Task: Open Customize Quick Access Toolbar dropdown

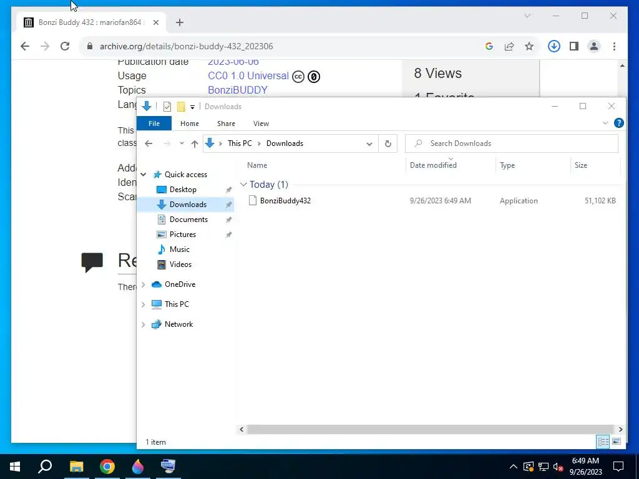Action: point(192,107)
